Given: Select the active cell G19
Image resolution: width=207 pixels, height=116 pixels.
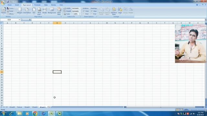Looking at the screenshot, I should coord(57,72).
